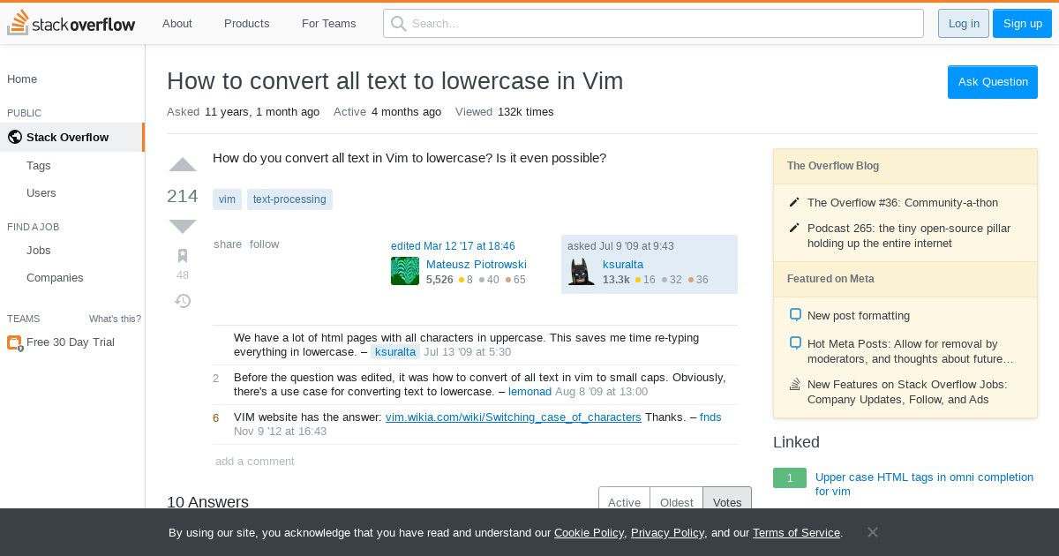This screenshot has height=556, width=1059.
Task: Open the Products menu
Action: pyautogui.click(x=246, y=24)
